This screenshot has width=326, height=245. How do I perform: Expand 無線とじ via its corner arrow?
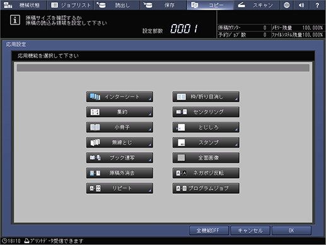pos(150,145)
